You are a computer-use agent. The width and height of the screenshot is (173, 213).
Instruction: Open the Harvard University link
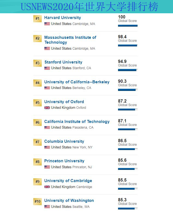(x=63, y=18)
